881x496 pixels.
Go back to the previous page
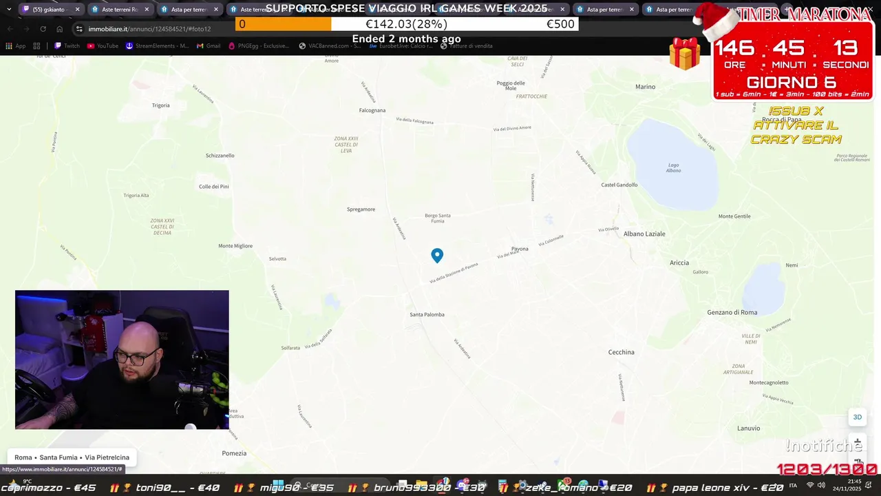coord(10,29)
